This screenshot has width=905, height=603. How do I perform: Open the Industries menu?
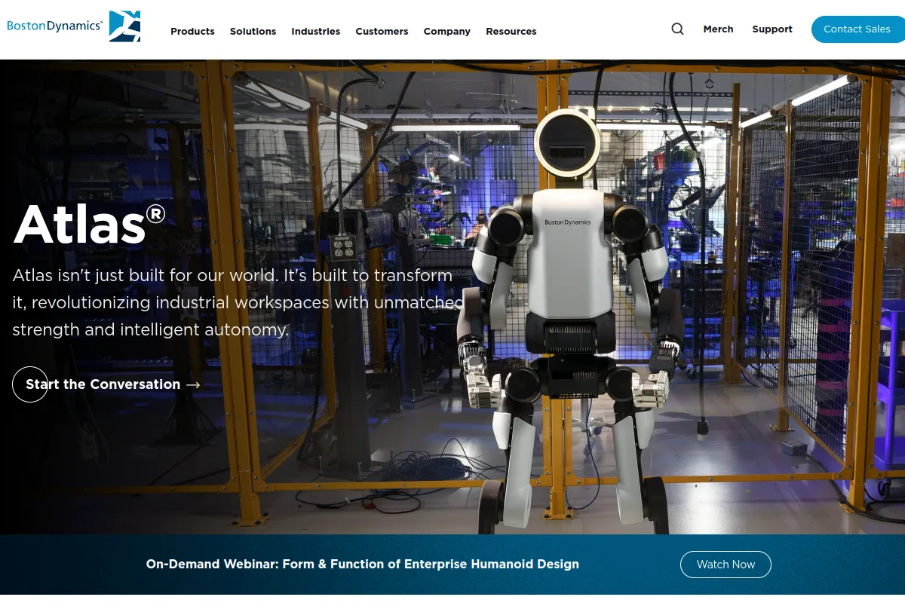pyautogui.click(x=315, y=32)
